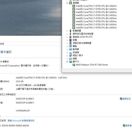Image resolution: width=132 pixels, height=132 pixels.
Task: Click the 處理器 processor category icon
Action: 70,3
